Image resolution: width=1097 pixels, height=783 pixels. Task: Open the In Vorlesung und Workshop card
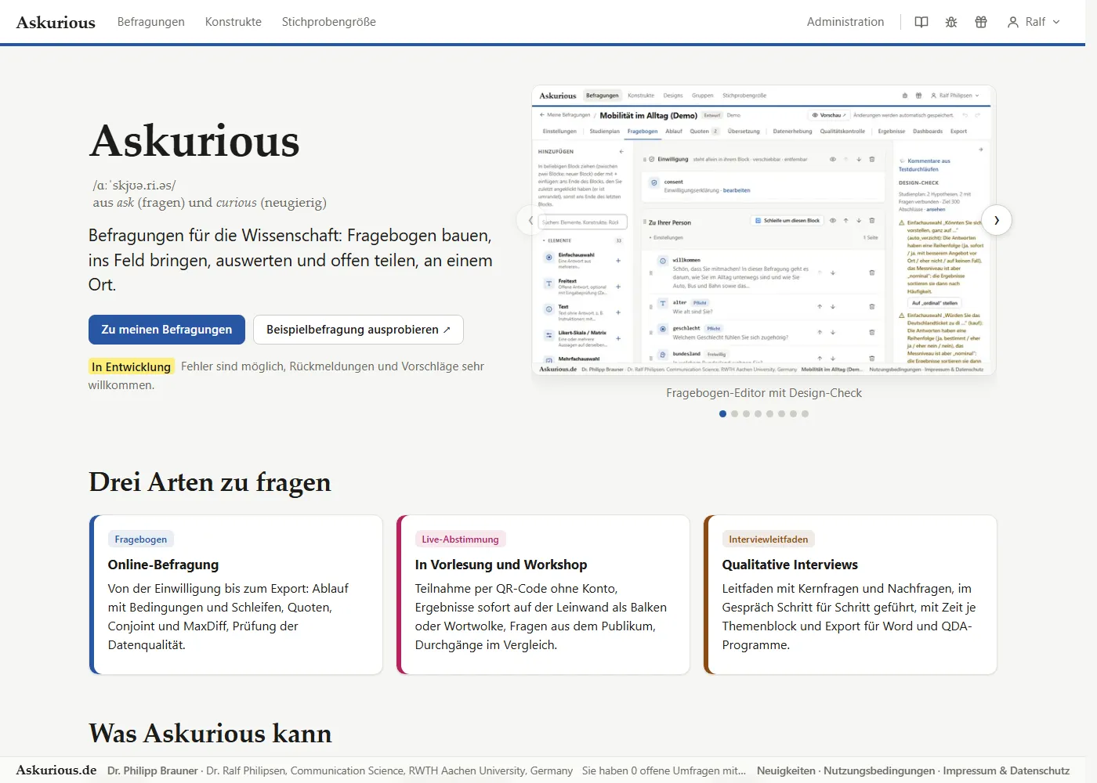click(543, 594)
